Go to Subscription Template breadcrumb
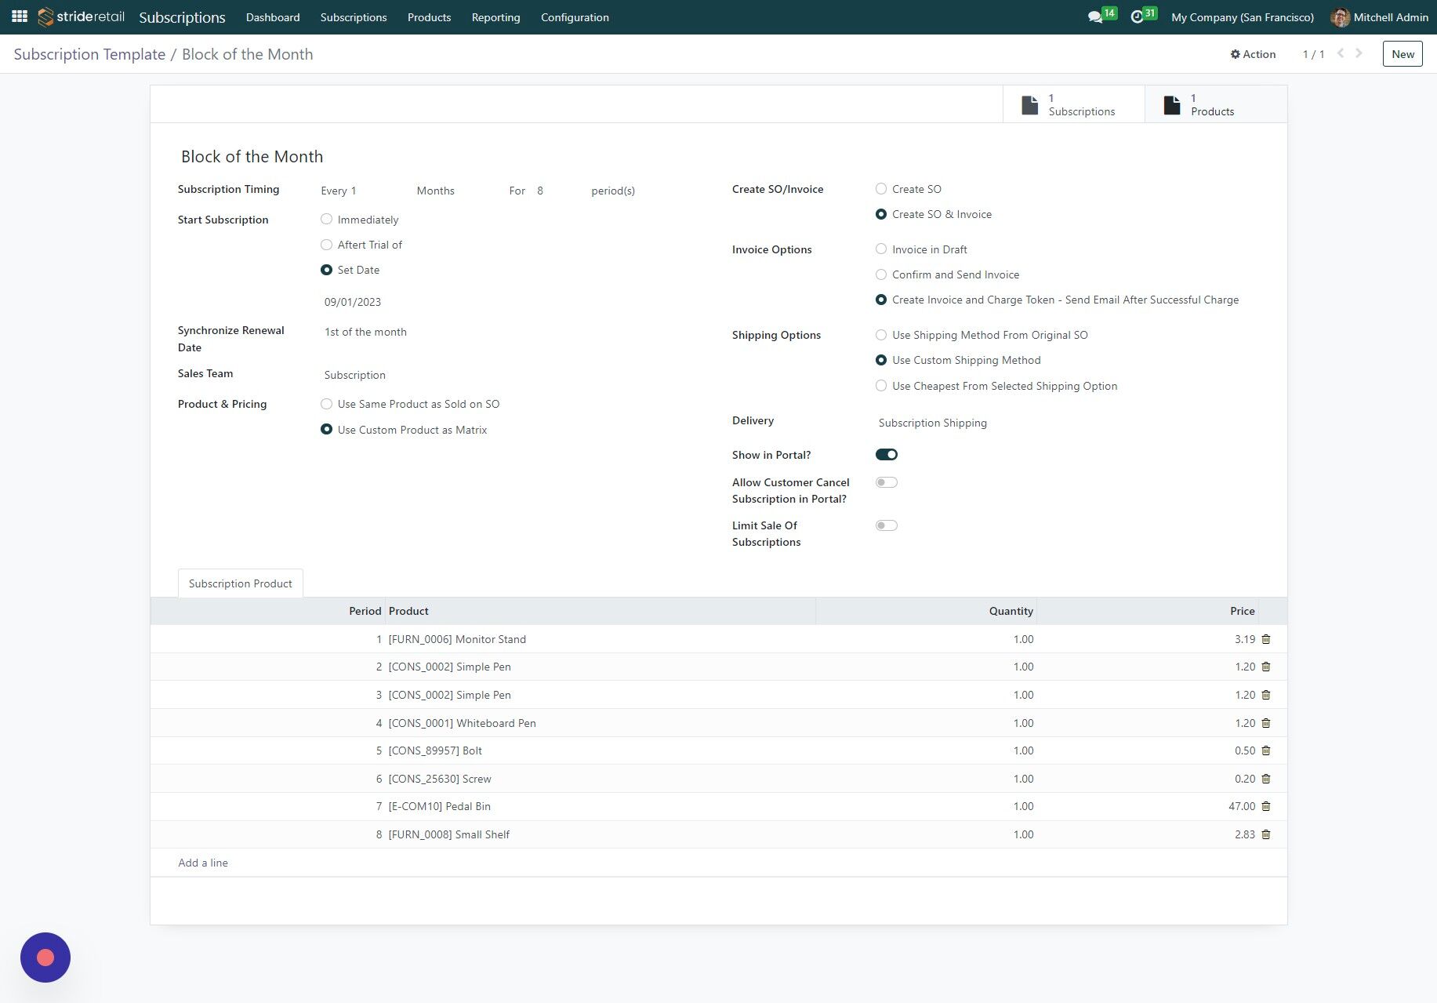 [x=89, y=54]
